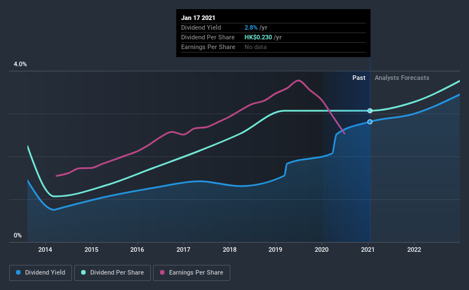Click the 2014 x-axis label

[45, 249]
